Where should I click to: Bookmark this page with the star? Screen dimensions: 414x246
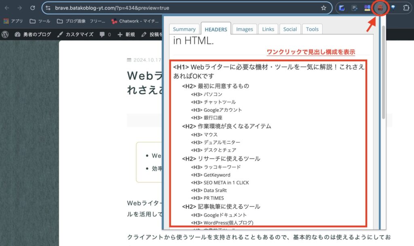coord(324,8)
